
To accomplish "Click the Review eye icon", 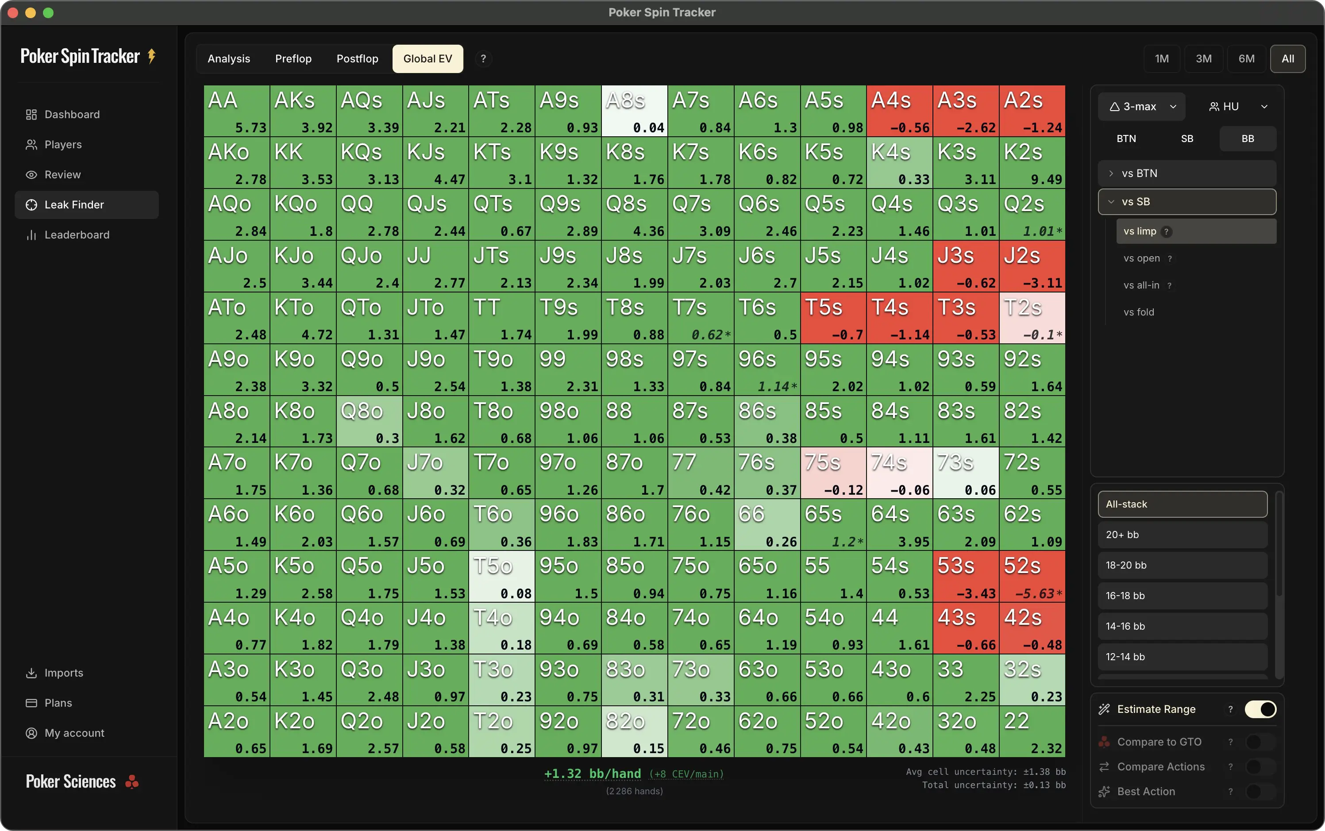I will (31, 175).
